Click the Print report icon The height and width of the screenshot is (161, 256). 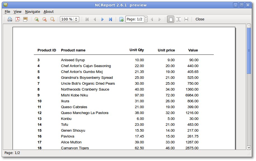coord(10,19)
